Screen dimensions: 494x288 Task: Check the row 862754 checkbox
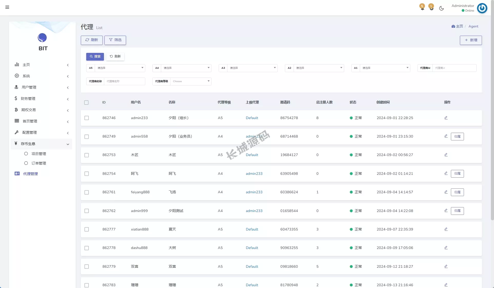click(87, 174)
